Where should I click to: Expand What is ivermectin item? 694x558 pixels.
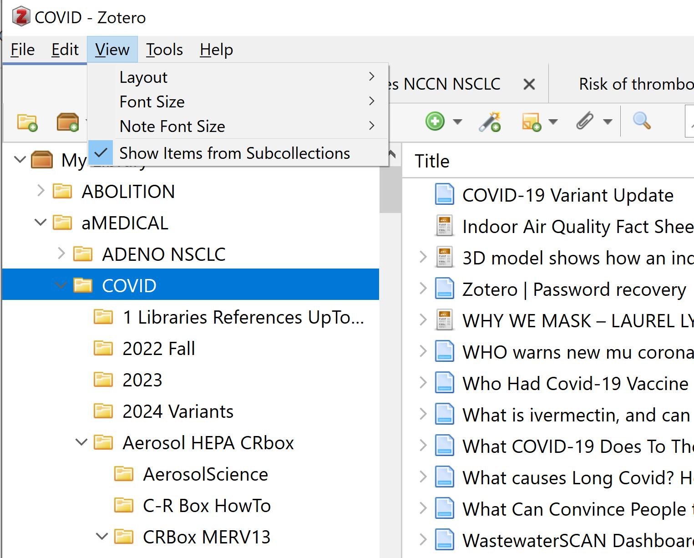coord(423,414)
